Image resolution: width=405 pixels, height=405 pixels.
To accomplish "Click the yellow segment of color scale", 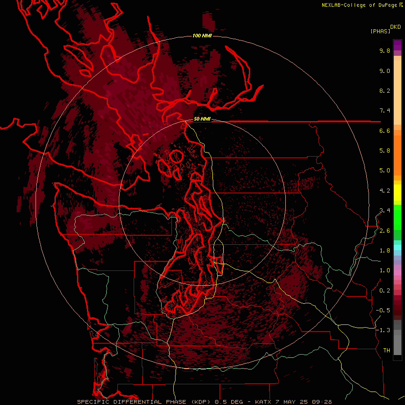I will (397, 193).
